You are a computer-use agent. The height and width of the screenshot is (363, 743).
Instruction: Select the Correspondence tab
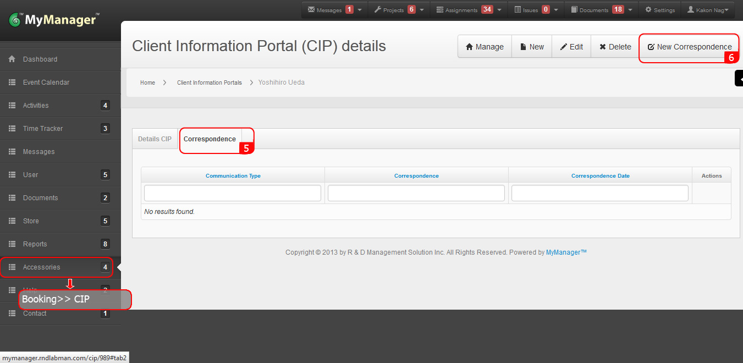(210, 139)
